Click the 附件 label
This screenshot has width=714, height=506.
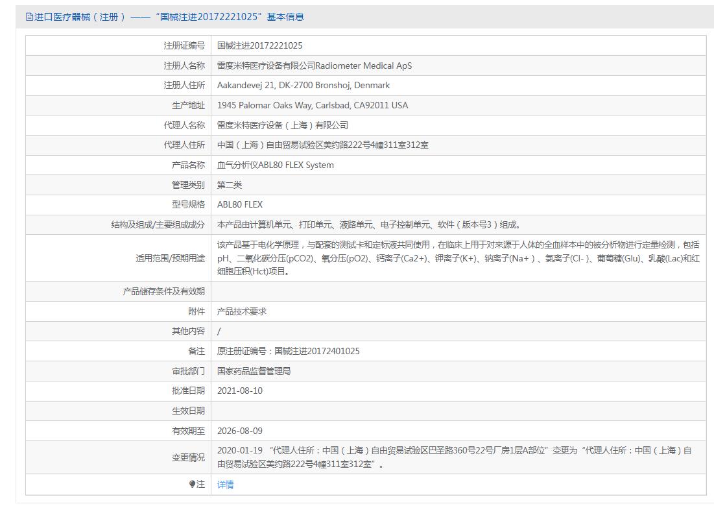pos(196,311)
